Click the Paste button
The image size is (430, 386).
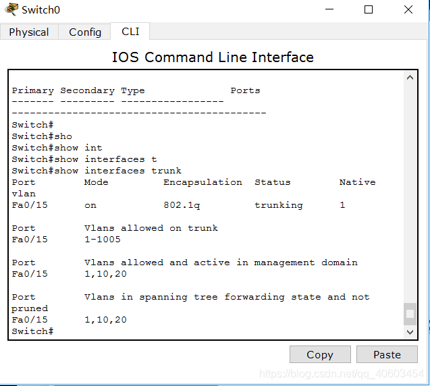pos(387,354)
